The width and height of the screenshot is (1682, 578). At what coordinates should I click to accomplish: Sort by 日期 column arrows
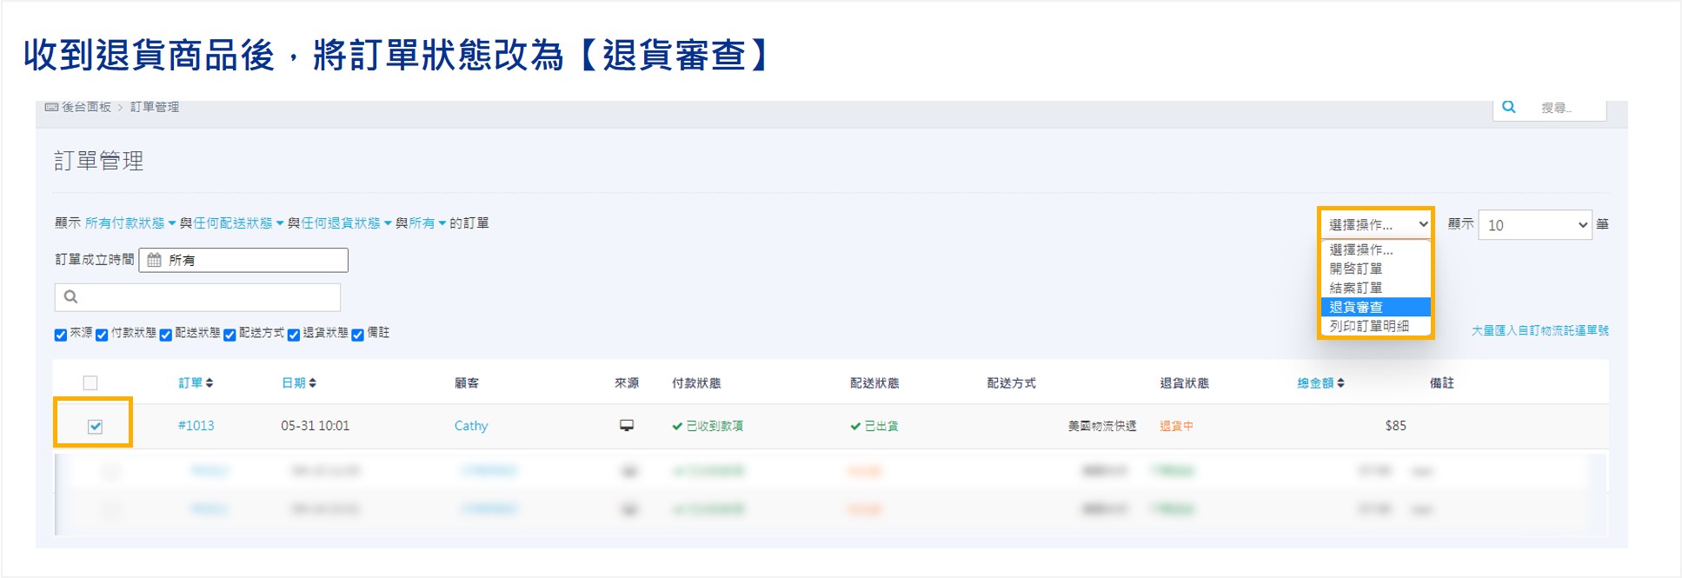312,382
